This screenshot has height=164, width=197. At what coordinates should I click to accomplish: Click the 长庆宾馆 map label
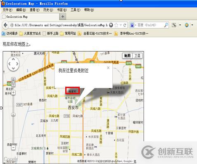pyautogui.click(x=93, y=137)
